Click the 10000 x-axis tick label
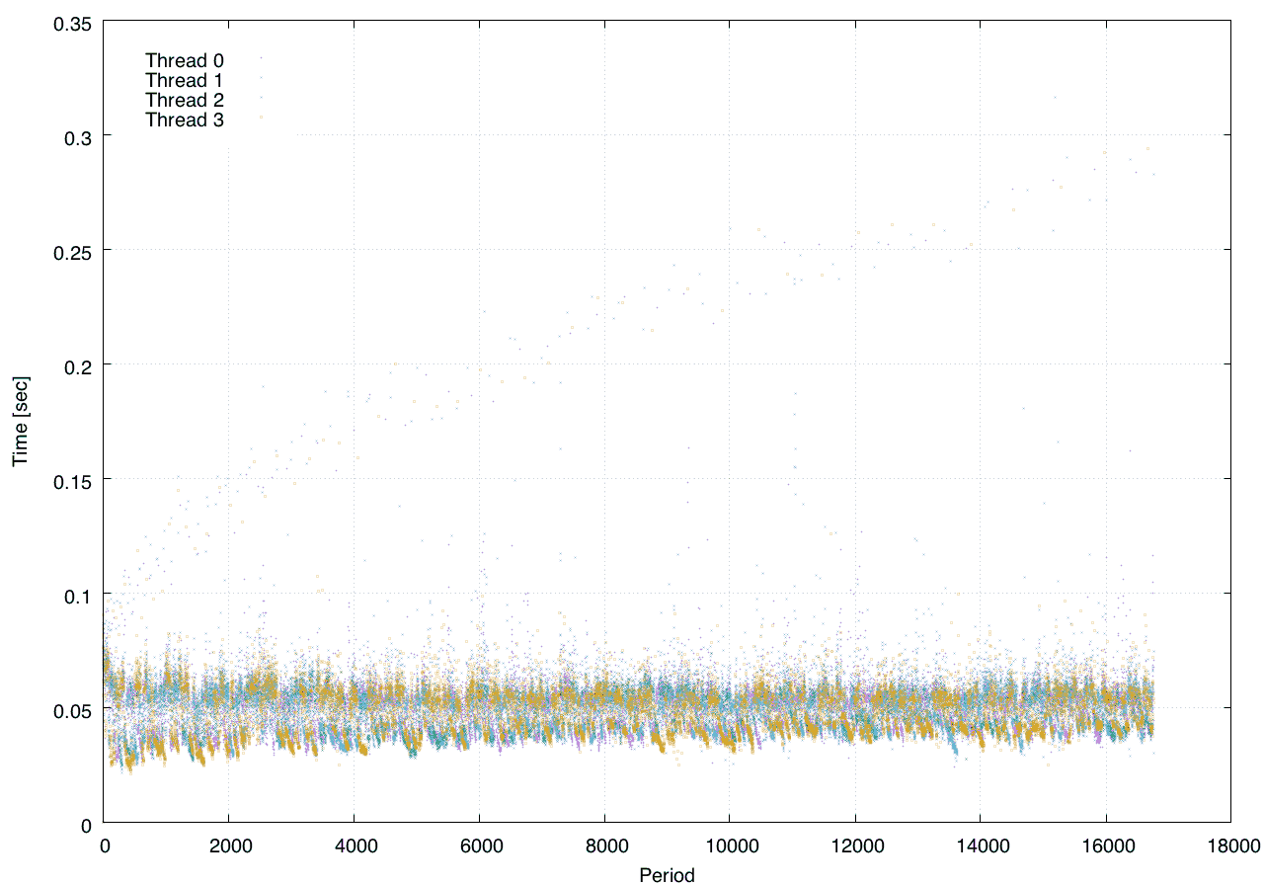This screenshot has width=1264, height=885. coord(730,845)
